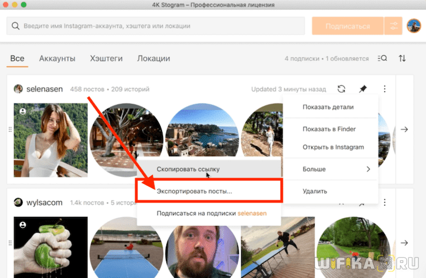Pin the selenasen subscription

coord(363,89)
